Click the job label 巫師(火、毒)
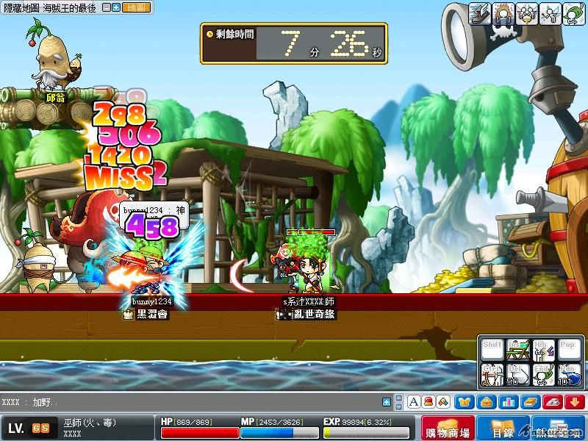This screenshot has width=588, height=441. tap(90, 423)
